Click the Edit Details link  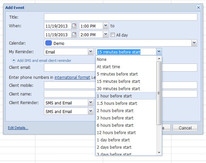pos(18,128)
